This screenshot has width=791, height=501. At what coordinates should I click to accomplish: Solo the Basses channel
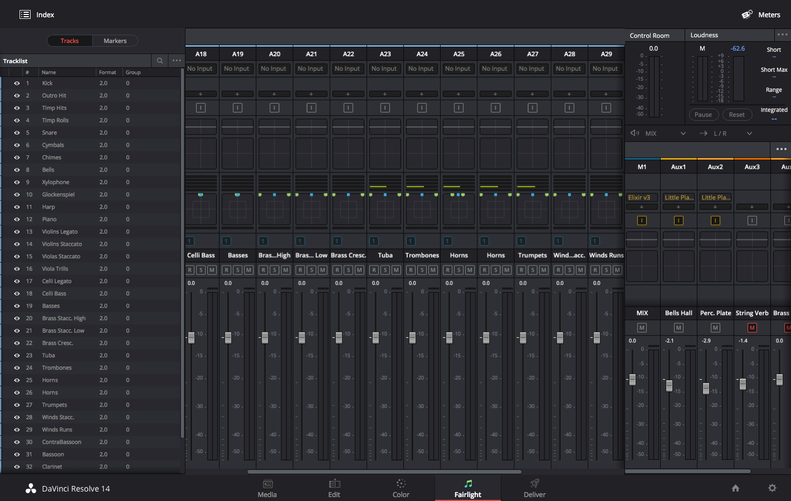coord(238,270)
